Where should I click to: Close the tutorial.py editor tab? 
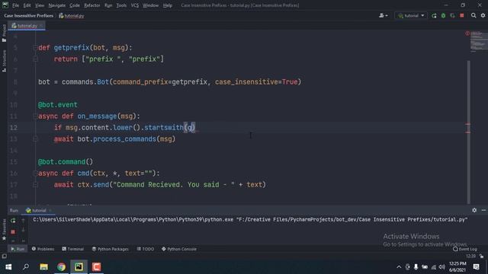pos(41,26)
